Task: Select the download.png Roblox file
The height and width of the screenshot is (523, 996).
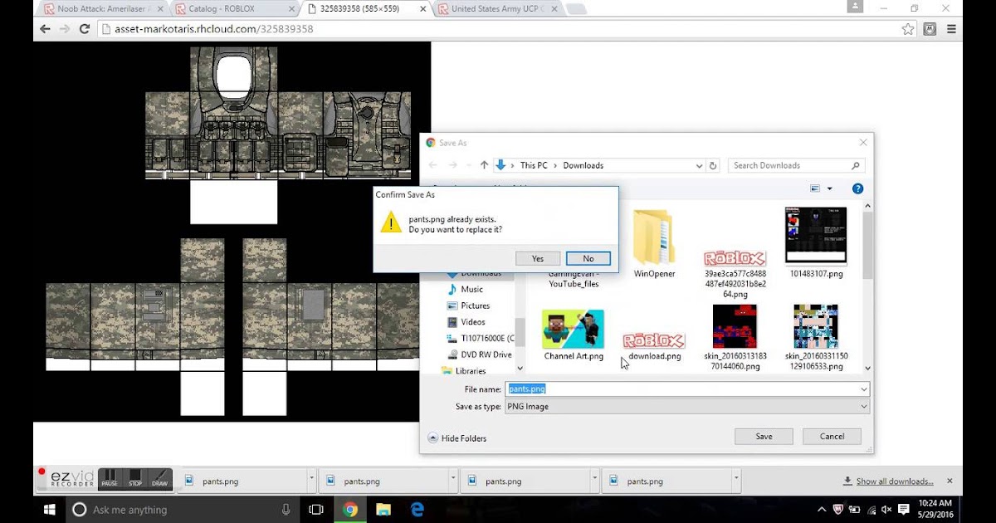Action: click(654, 345)
